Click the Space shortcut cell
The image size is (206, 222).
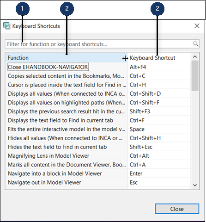pyautogui.click(x=159, y=129)
